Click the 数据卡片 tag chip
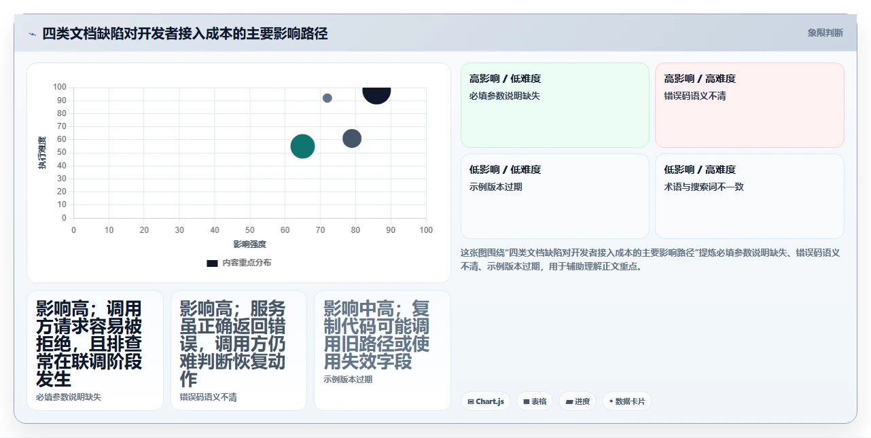The image size is (871, 438). pos(626,401)
